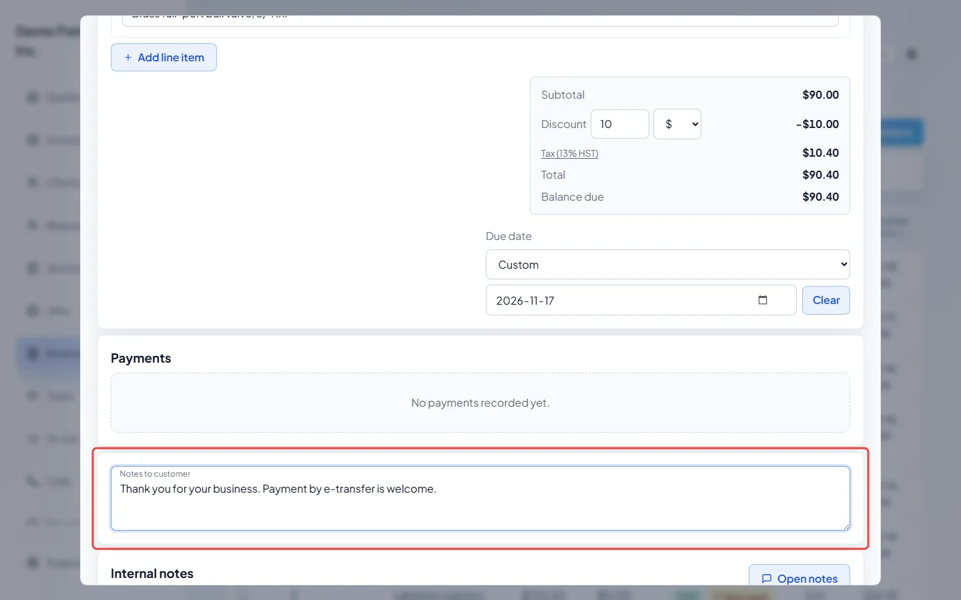The height and width of the screenshot is (600, 961).
Task: Select the $90.40 value in Balance due row
Action: (820, 197)
